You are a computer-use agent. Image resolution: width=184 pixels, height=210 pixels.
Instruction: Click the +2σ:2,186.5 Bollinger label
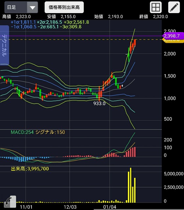tap(50, 22)
